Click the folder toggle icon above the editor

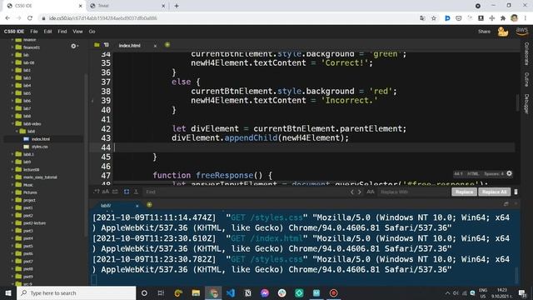97,45
